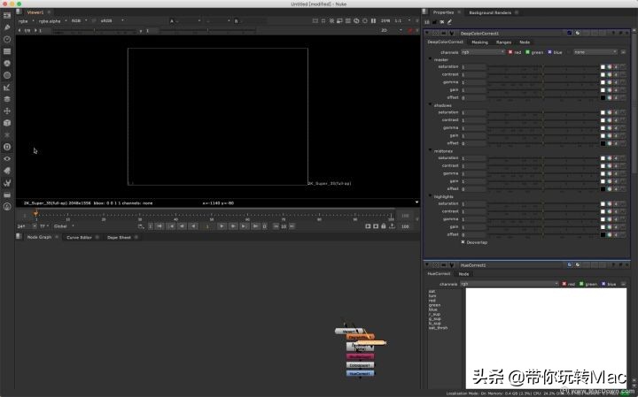This screenshot has width=638, height=397.
Task: Select the HueCorrect1 node in graph
Action: pos(360,373)
